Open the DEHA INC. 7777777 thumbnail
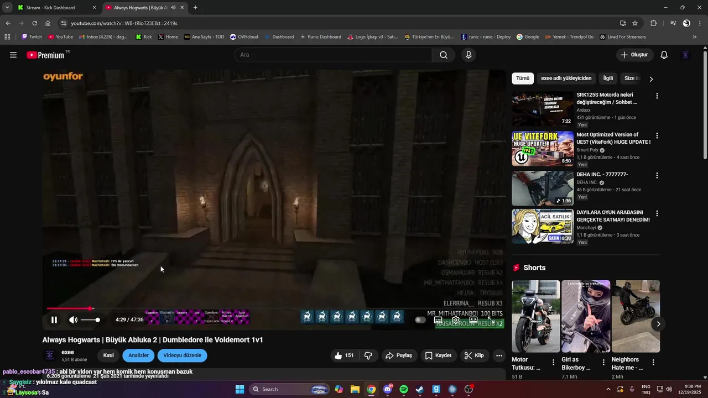This screenshot has height=398, width=708. coord(543,188)
